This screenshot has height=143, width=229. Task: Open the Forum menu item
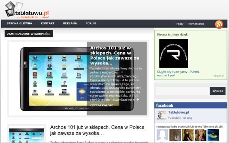(91, 23)
